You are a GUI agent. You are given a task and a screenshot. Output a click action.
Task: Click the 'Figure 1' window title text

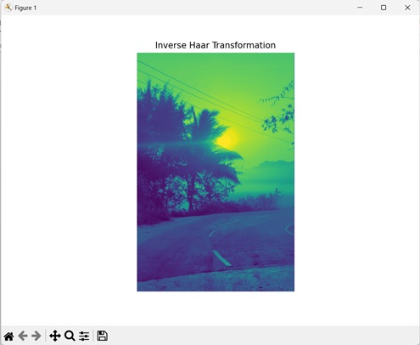(x=25, y=8)
